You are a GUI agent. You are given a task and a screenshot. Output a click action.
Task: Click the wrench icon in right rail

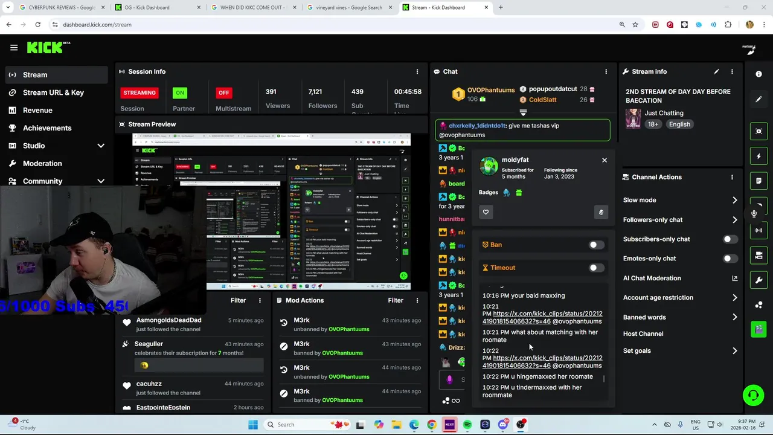(x=759, y=280)
